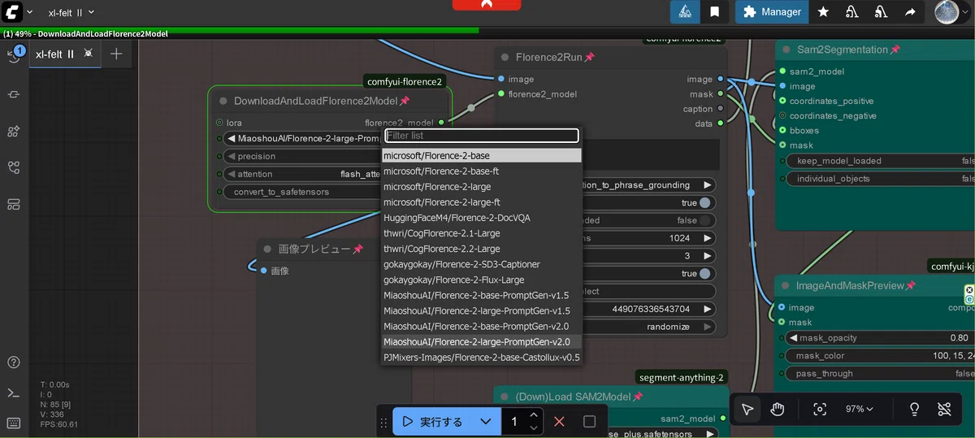Click the queue bar drag handle

tap(383, 423)
